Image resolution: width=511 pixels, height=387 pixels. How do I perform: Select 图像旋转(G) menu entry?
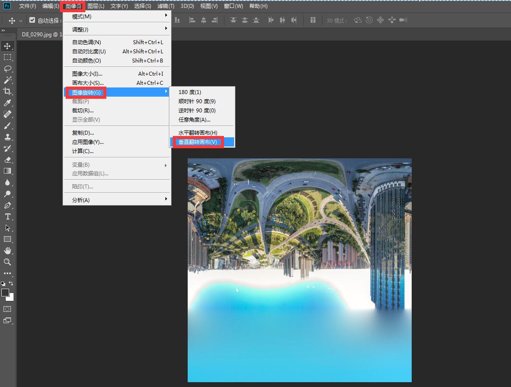[x=117, y=92]
